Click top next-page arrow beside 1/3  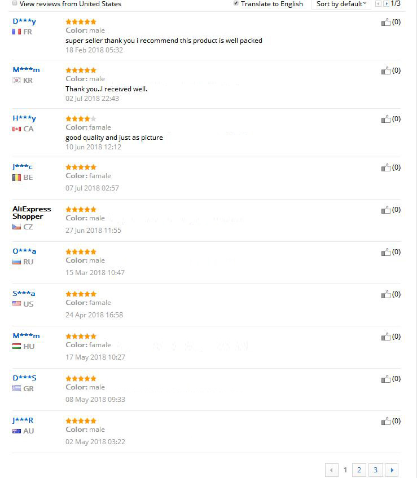[387, 4]
